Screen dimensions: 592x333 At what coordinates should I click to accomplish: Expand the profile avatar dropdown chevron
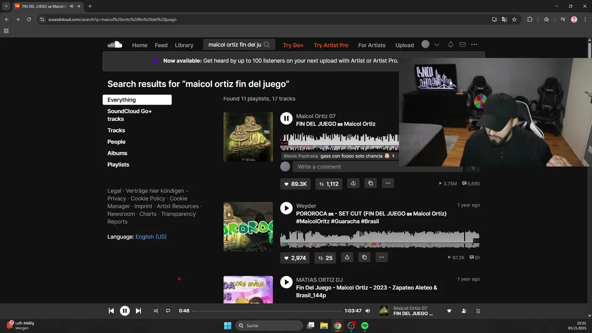(436, 45)
